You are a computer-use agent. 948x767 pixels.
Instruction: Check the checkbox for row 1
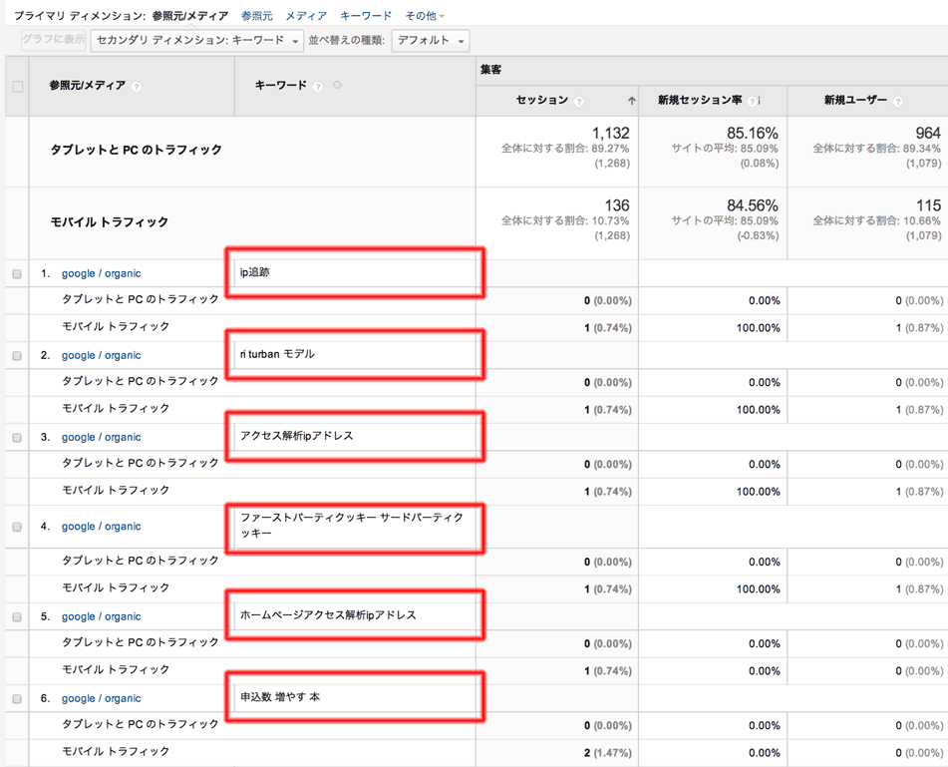pyautogui.click(x=17, y=273)
